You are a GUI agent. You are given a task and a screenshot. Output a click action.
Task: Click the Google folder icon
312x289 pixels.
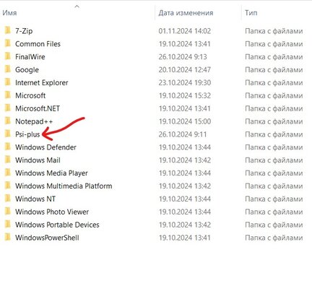pos(8,69)
